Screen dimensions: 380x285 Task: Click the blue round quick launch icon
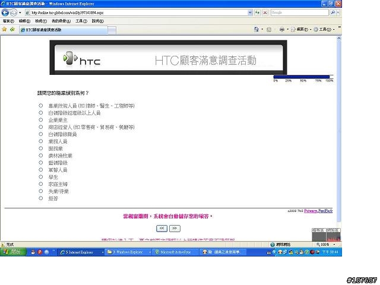point(46,252)
